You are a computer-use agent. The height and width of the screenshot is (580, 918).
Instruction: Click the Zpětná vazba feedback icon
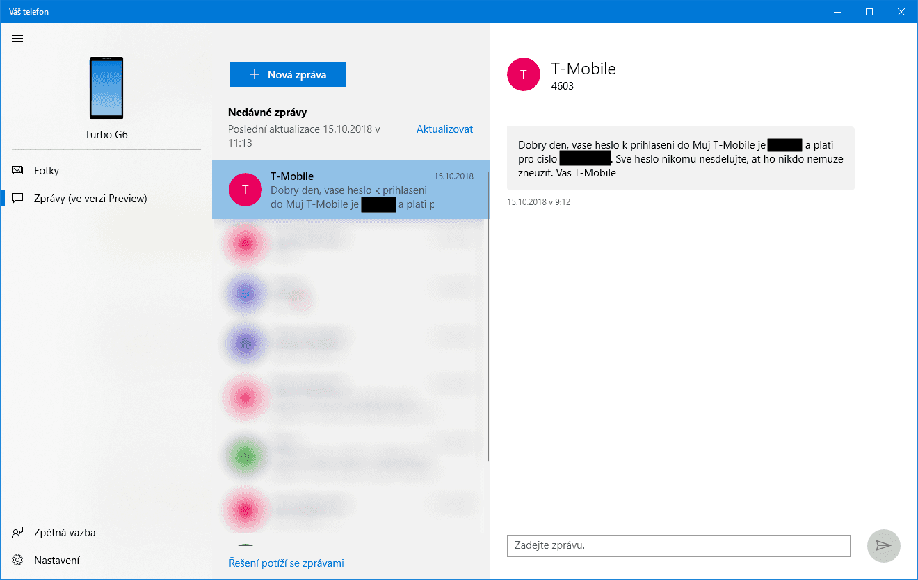click(17, 532)
